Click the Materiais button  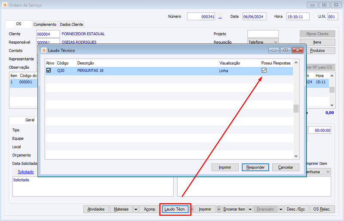[121, 209]
